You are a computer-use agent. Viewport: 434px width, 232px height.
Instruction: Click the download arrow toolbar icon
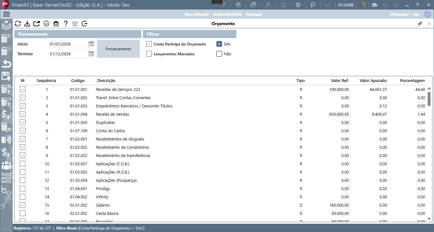click(27, 24)
